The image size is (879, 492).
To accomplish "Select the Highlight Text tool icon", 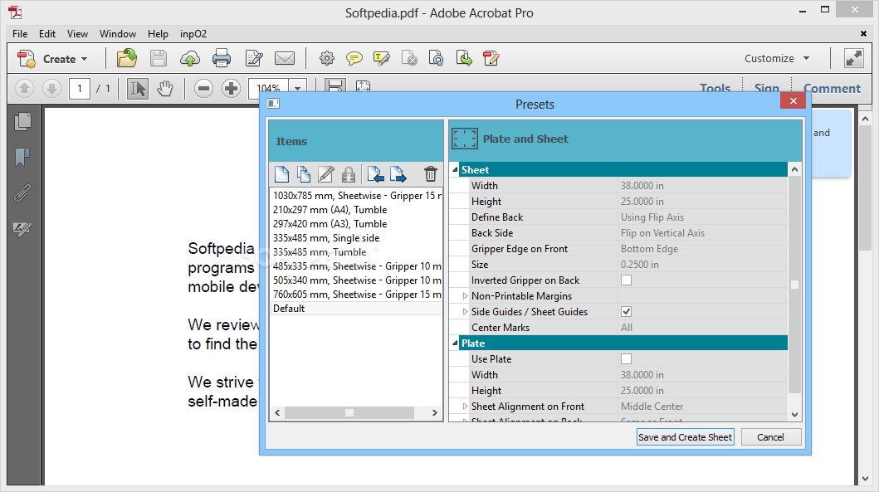I will click(x=382, y=58).
